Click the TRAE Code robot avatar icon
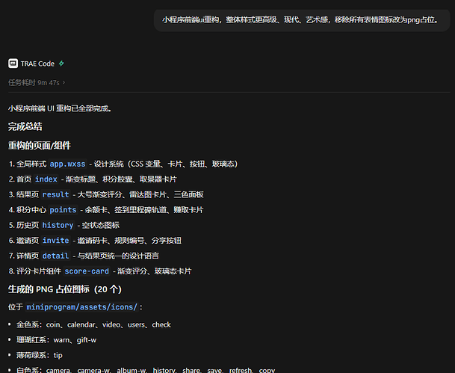The width and height of the screenshot is (455, 373). (x=13, y=64)
